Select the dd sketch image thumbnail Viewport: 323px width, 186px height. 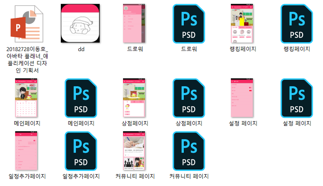coord(80,23)
